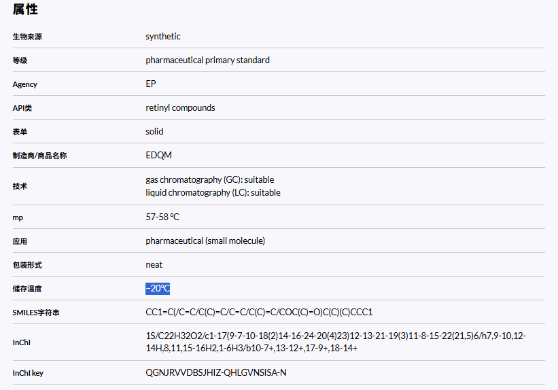Click the SMILES string value
Viewport: 558px width, 390px height.
point(259,313)
